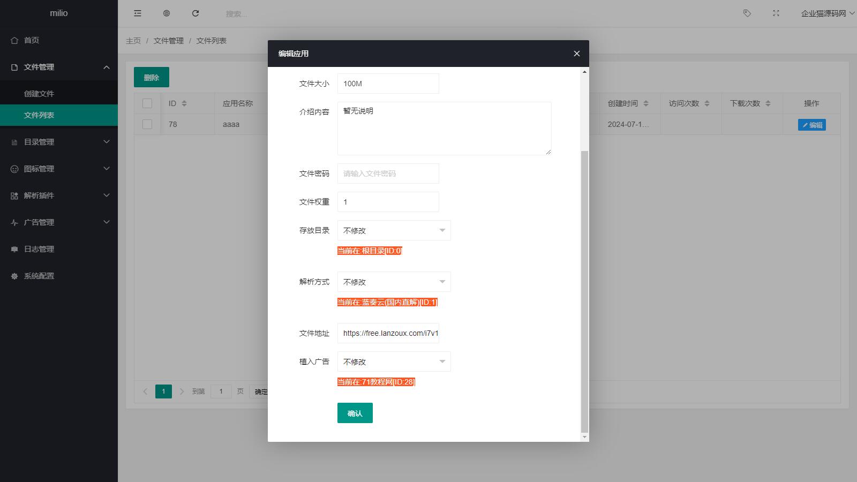Open the 存放目录 dropdown
857x482 pixels.
pos(394,230)
